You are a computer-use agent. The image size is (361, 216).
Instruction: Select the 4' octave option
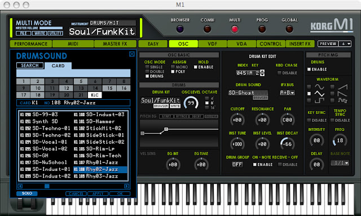coord(207,98)
